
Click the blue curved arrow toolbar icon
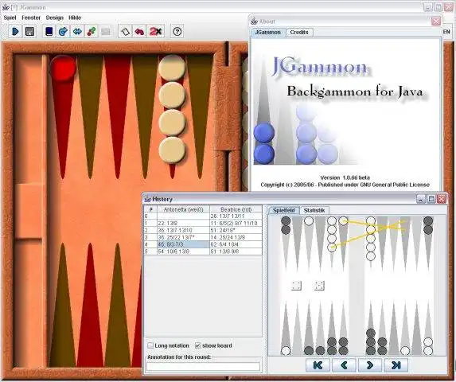[x=63, y=31]
